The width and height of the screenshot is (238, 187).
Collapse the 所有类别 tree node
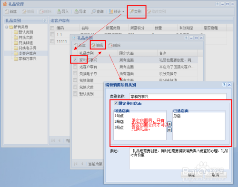tap(7, 27)
